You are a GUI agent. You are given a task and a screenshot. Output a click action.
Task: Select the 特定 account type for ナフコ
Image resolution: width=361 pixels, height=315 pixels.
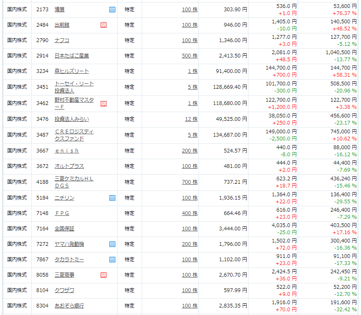tap(129, 40)
